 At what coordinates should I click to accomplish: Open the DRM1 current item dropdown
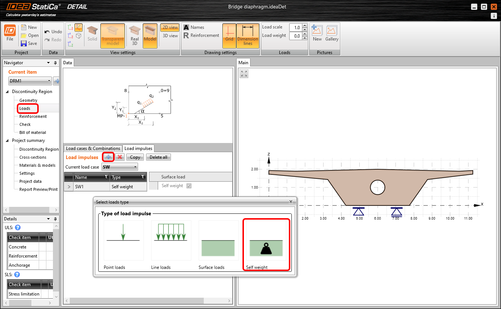(x=30, y=81)
